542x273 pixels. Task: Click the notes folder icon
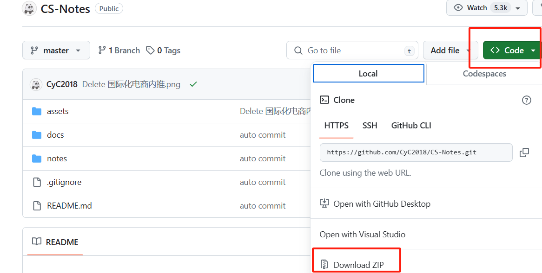[37, 159]
